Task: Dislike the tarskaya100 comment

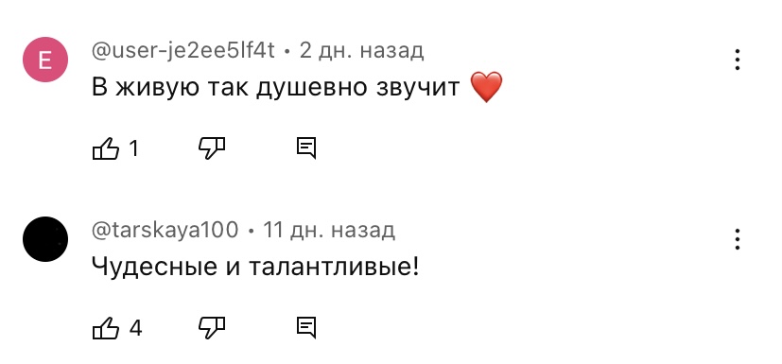Action: click(x=212, y=328)
